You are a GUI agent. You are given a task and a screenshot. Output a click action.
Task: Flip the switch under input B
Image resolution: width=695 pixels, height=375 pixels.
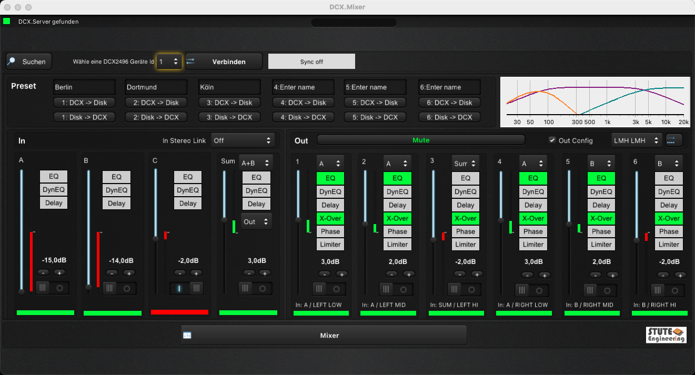(x=119, y=288)
